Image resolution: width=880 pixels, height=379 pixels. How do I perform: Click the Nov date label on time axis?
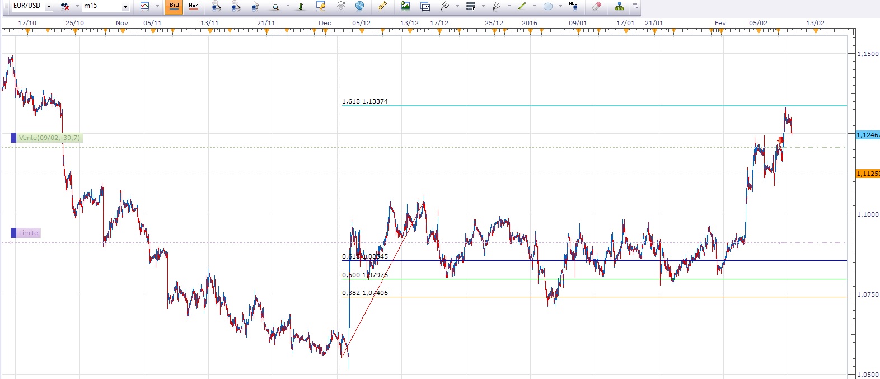pos(121,23)
